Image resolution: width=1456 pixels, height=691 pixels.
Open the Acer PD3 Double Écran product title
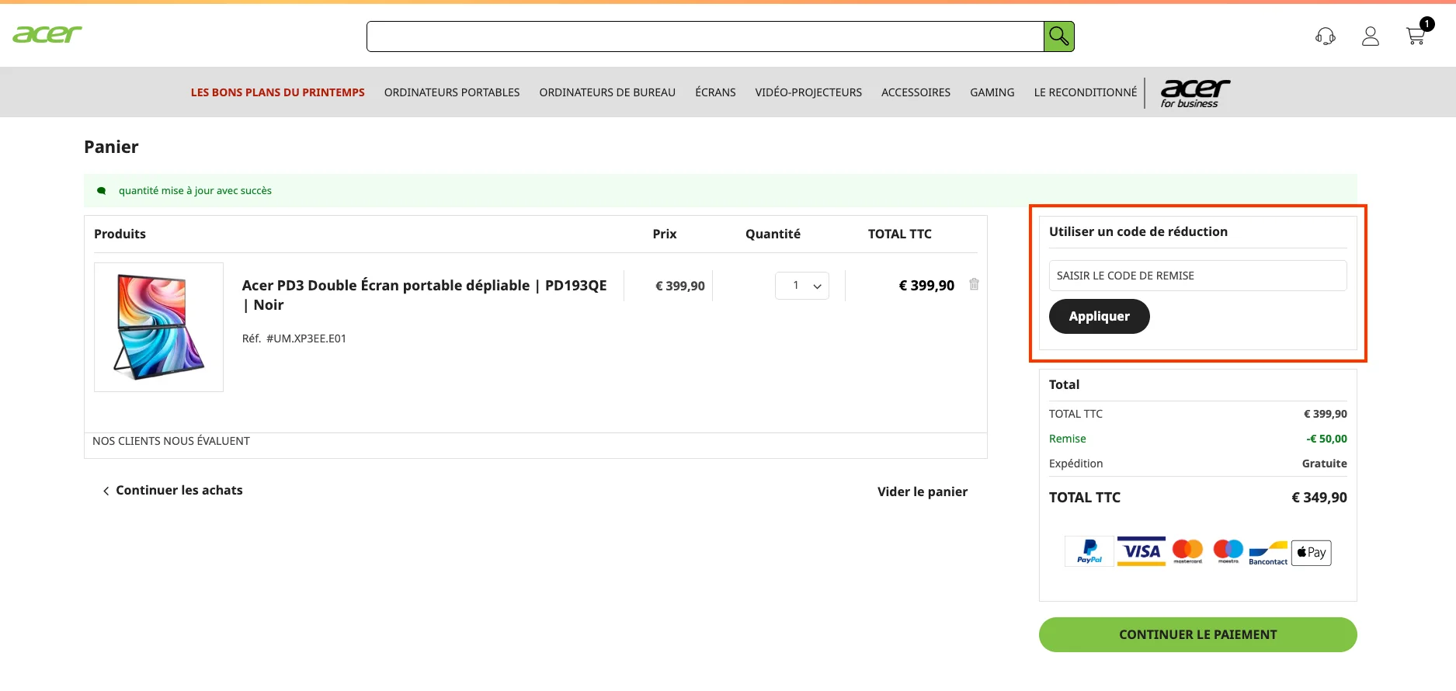pyautogui.click(x=424, y=295)
